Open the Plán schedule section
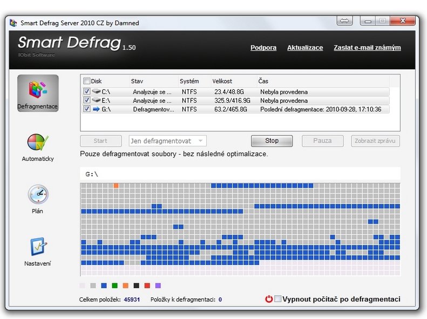 38,200
